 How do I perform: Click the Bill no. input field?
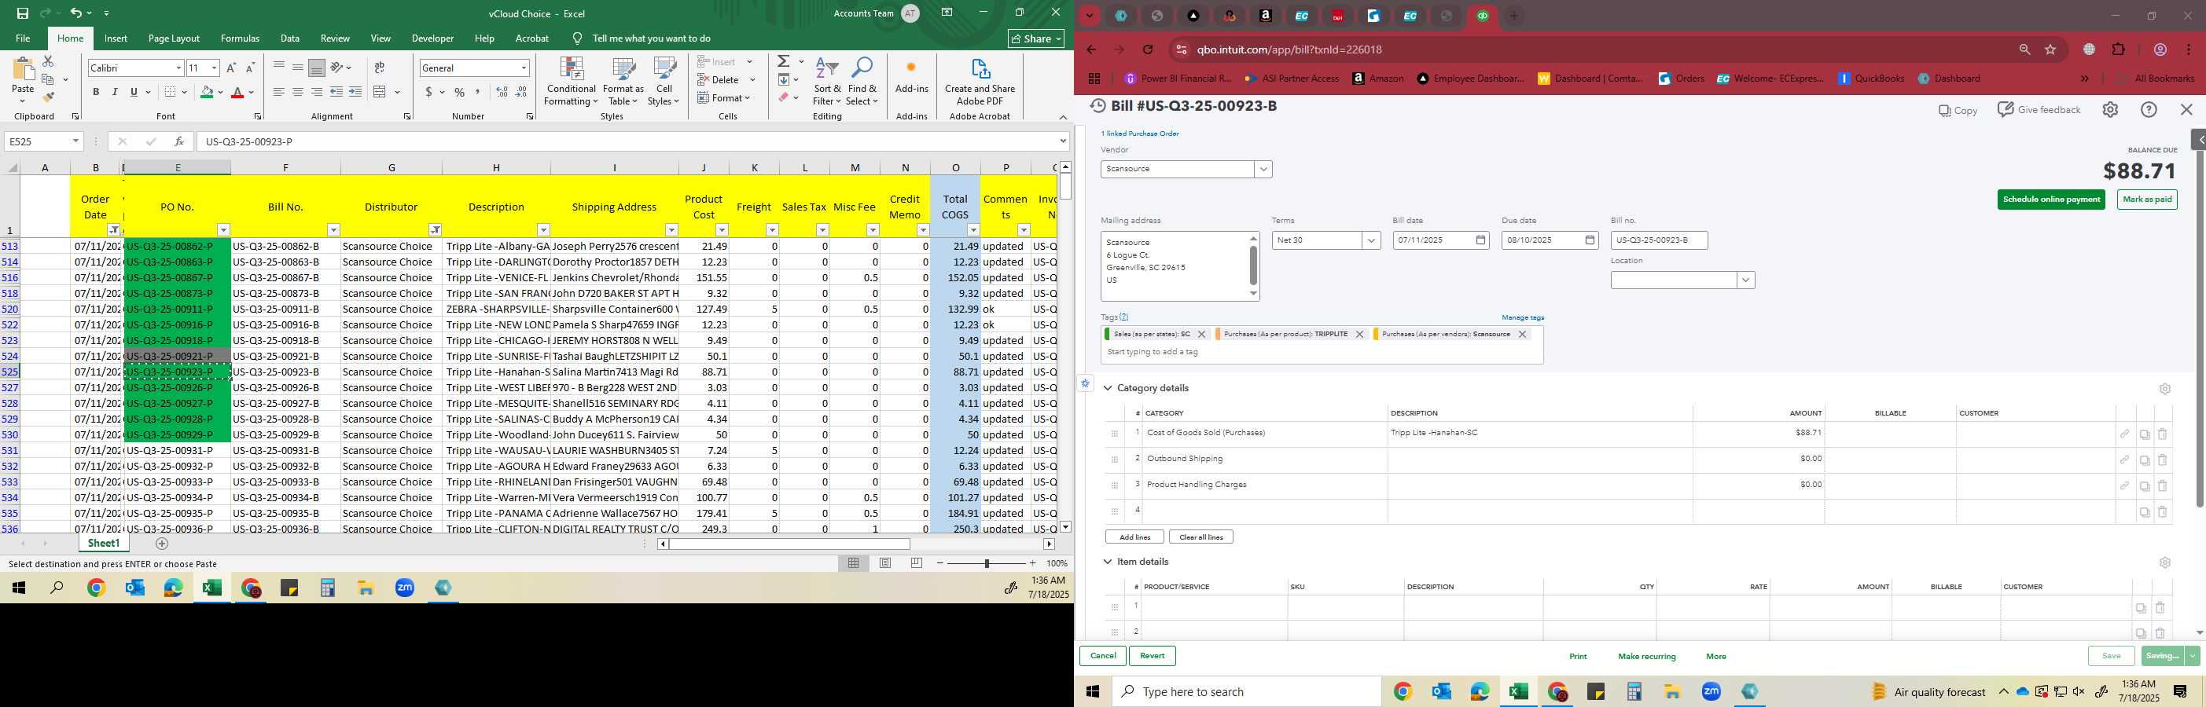(1659, 240)
